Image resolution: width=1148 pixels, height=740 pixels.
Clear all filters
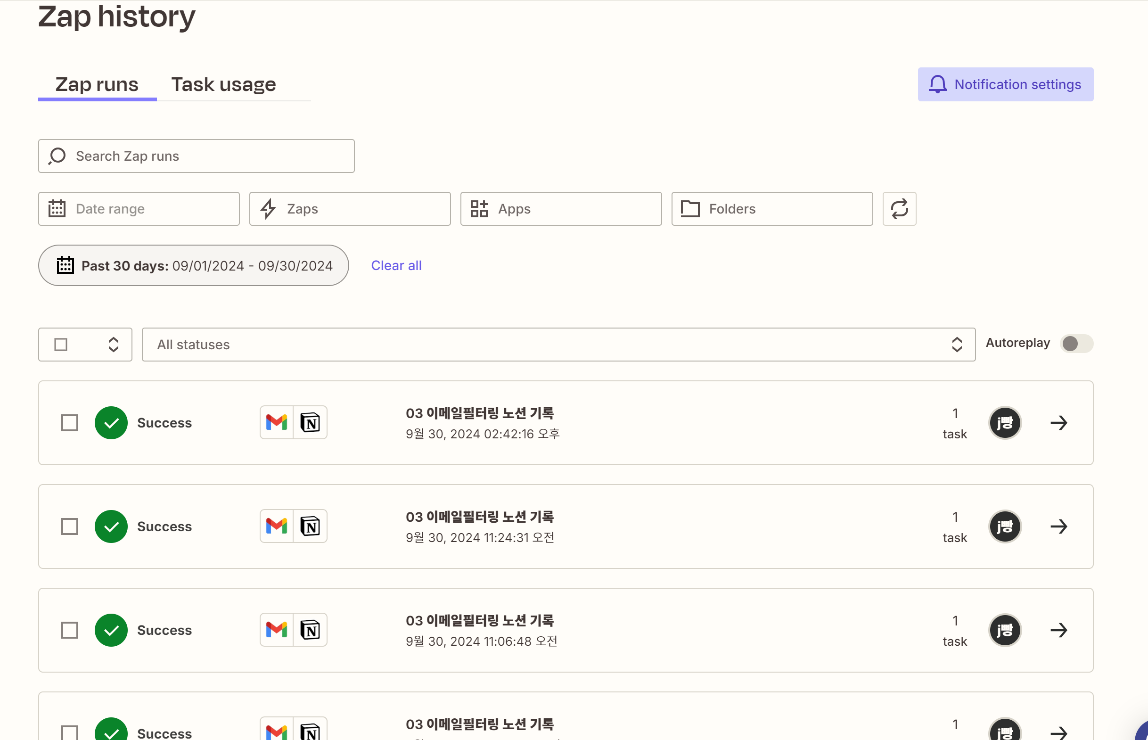396,265
